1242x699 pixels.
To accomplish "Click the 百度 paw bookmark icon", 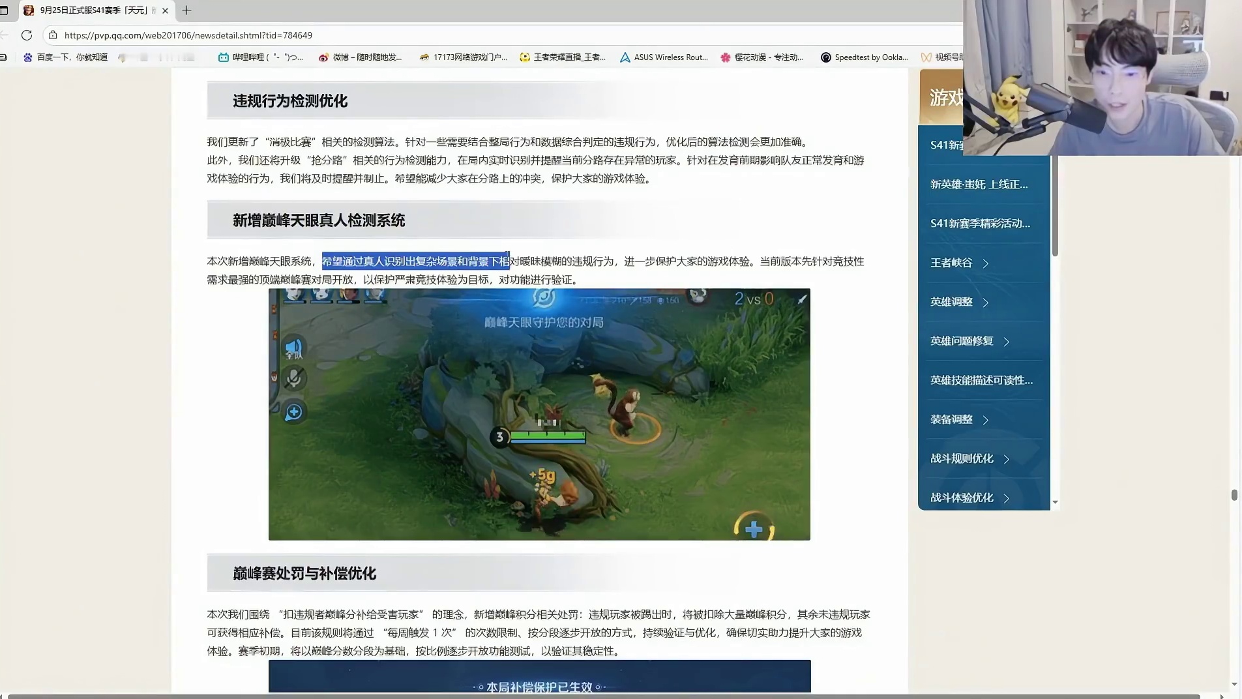I will coord(27,57).
